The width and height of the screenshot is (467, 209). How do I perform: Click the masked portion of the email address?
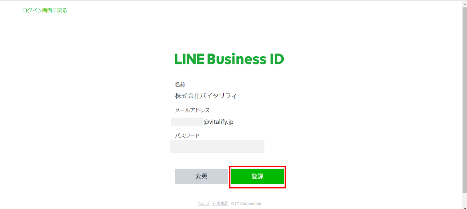pyautogui.click(x=187, y=122)
